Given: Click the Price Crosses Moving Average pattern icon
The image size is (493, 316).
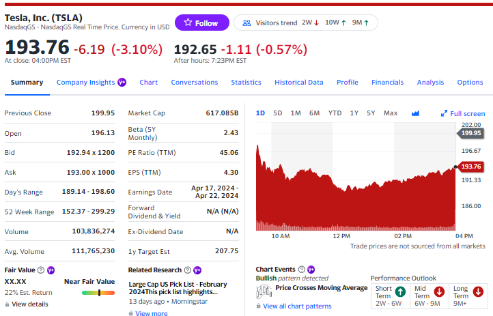Looking at the screenshot, I should click(x=264, y=291).
